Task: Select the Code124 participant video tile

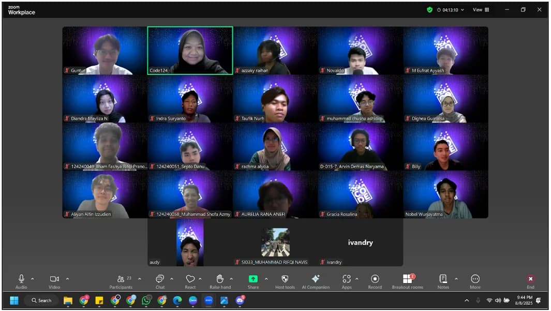Action: click(x=190, y=51)
